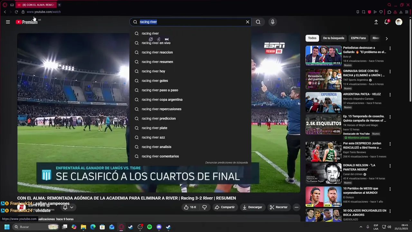
Task: Clear the search box with the X
Action: pyautogui.click(x=248, y=22)
